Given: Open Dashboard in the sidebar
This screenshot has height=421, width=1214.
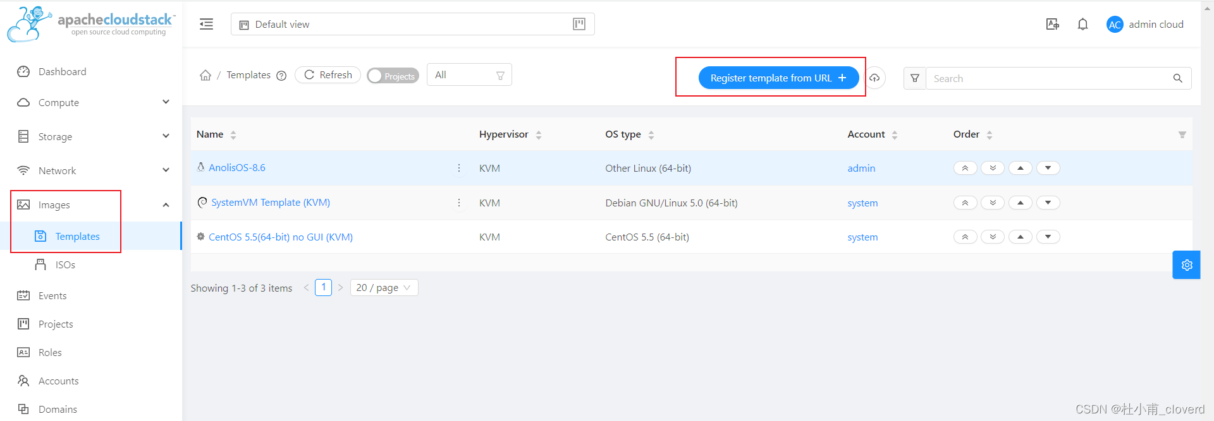Looking at the screenshot, I should tap(62, 72).
